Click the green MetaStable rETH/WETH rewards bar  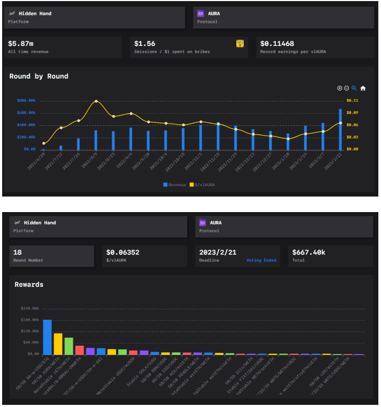68,346
